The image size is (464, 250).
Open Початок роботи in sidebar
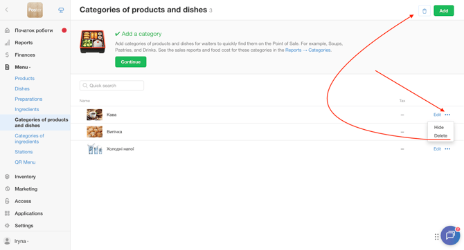pos(34,30)
